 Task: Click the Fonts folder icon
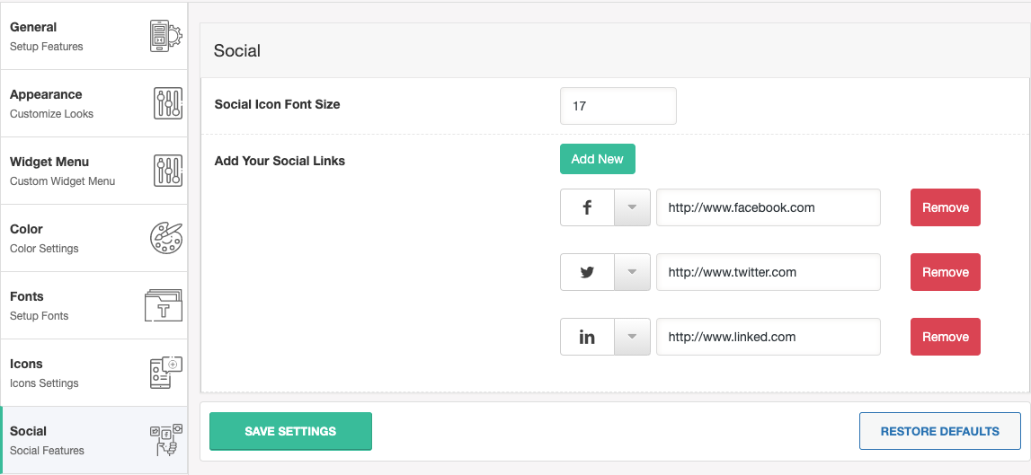click(164, 305)
